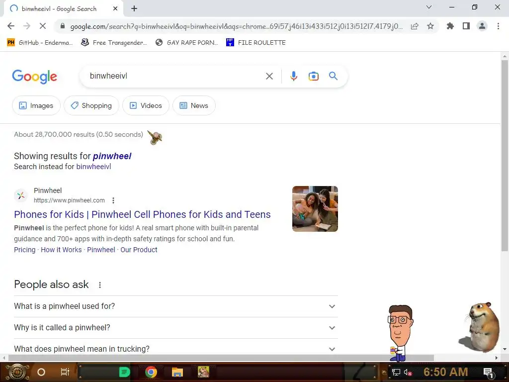The height and width of the screenshot is (382, 509).
Task: Switch to Images results
Action: point(36,105)
